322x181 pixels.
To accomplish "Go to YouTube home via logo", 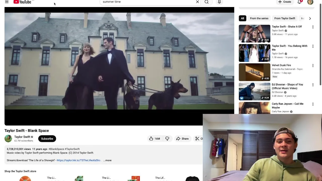I will [x=22, y=2].
